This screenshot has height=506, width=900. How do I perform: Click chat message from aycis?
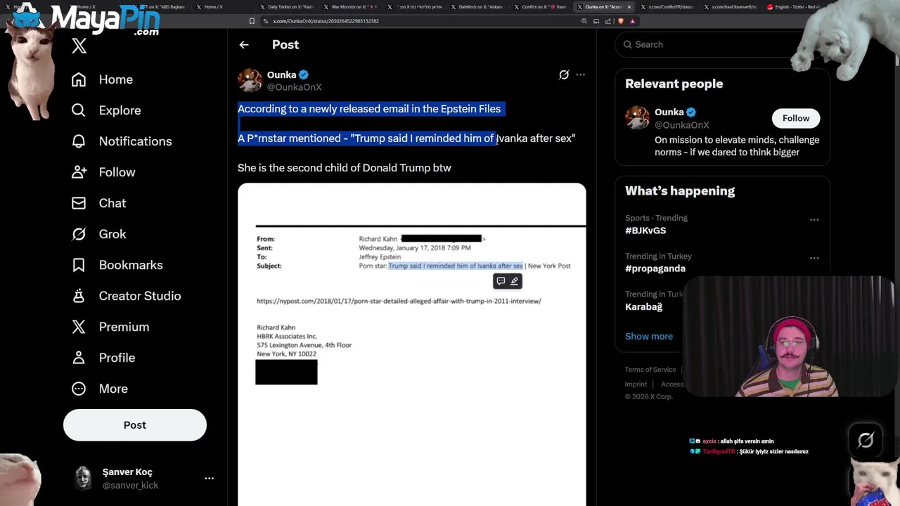[x=731, y=441]
